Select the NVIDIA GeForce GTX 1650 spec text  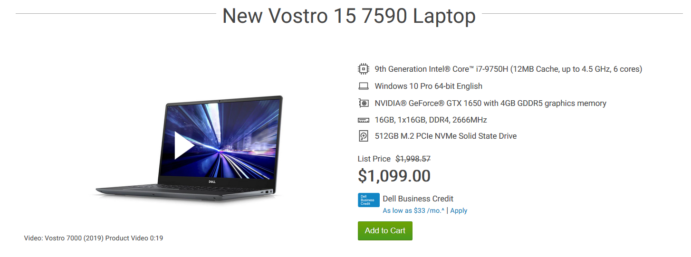(x=490, y=103)
